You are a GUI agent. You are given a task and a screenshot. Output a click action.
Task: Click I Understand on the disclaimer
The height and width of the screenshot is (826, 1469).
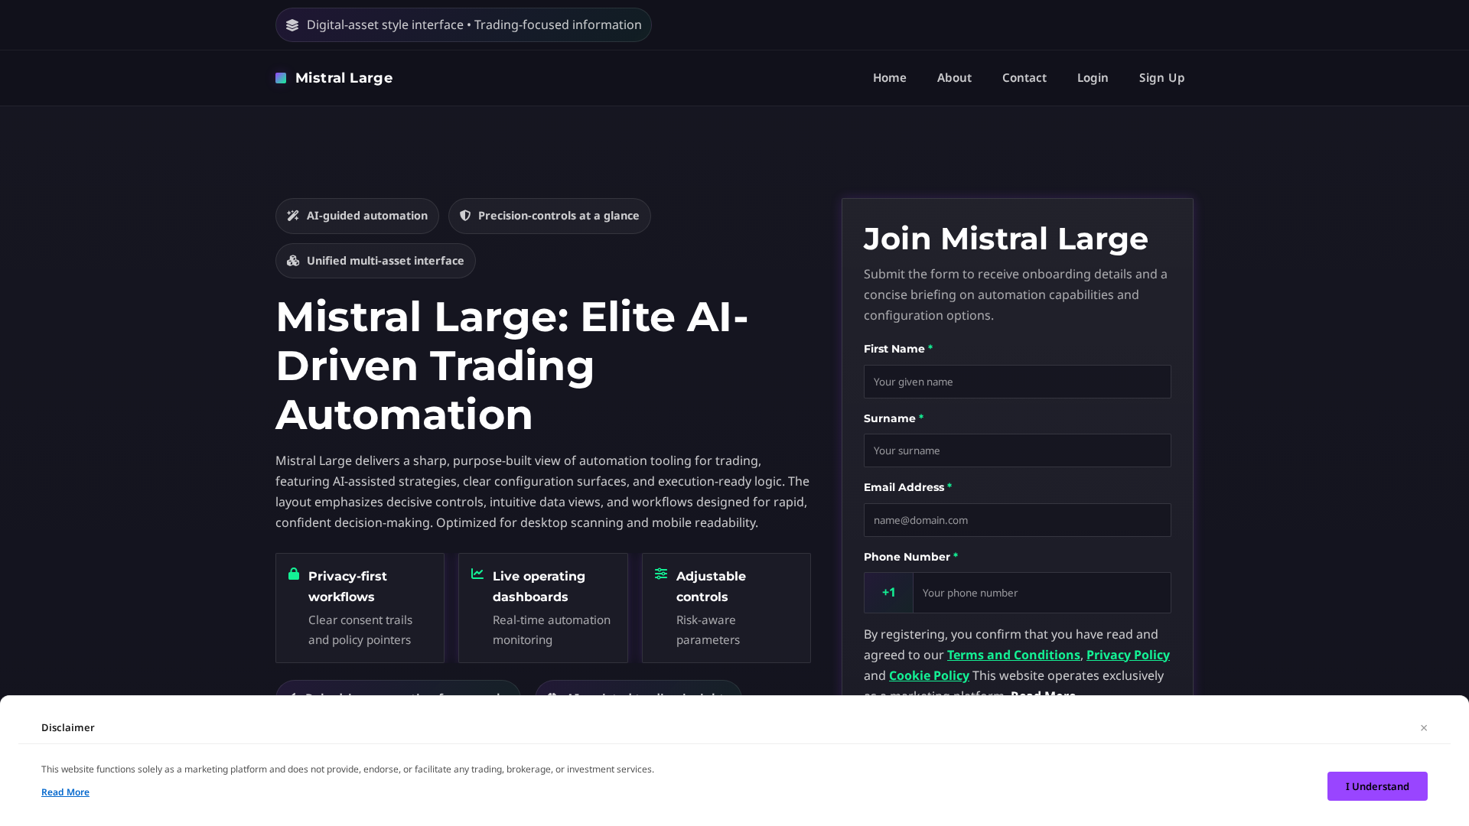[x=1377, y=785]
